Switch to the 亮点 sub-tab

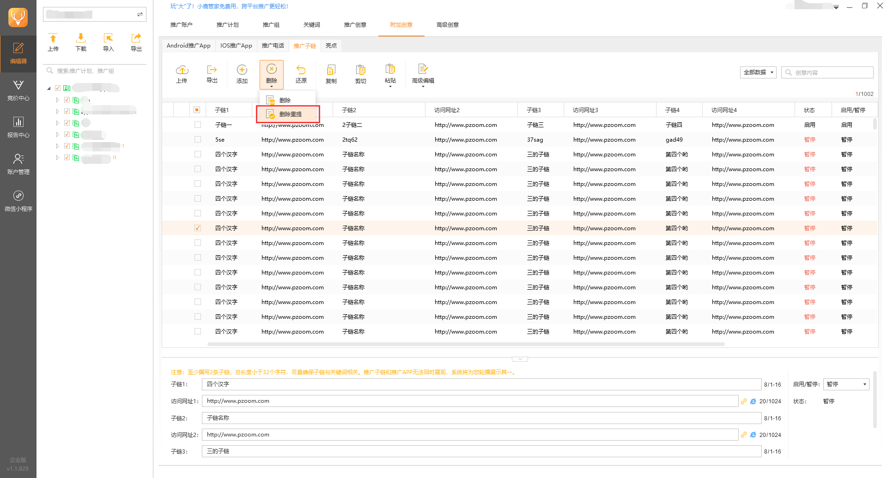pos(331,46)
